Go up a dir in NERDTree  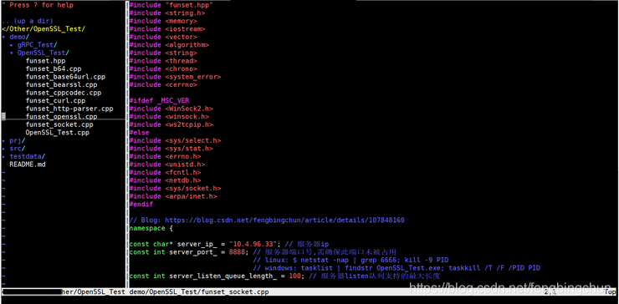pos(28,21)
